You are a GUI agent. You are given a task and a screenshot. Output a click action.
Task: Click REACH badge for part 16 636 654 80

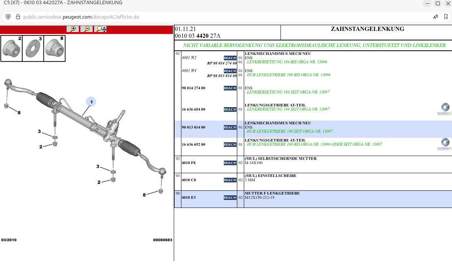(230, 109)
